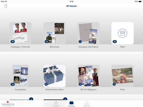Open the Host/hostess offers gift box thumbnail

pos(55,76)
